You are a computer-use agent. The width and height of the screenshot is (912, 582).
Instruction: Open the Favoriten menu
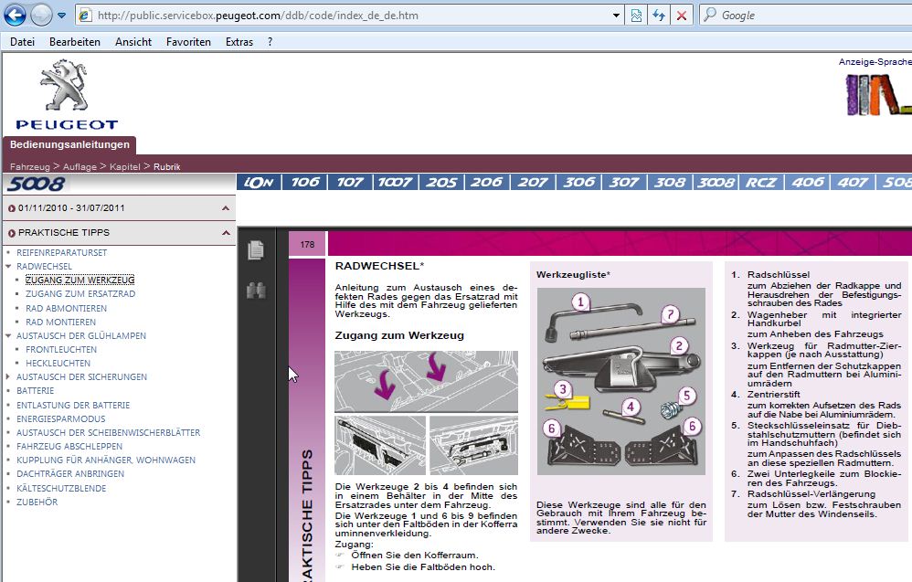(188, 42)
